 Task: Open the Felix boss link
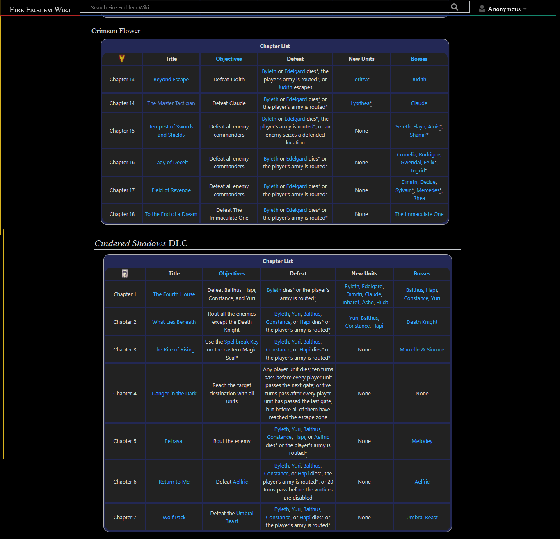(429, 163)
